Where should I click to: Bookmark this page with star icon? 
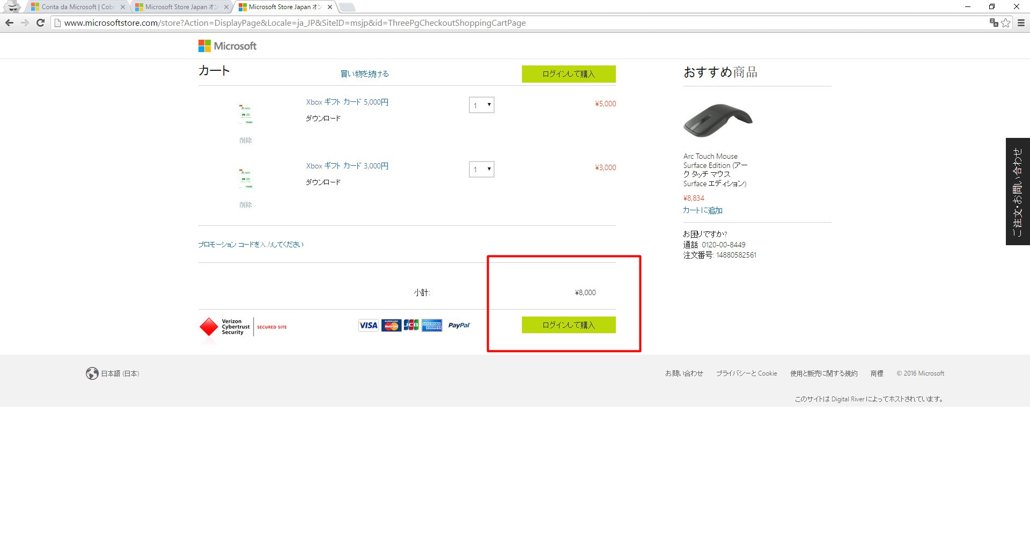click(1006, 23)
